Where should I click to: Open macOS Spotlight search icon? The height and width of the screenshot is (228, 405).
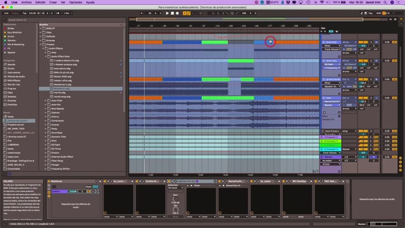385,3
